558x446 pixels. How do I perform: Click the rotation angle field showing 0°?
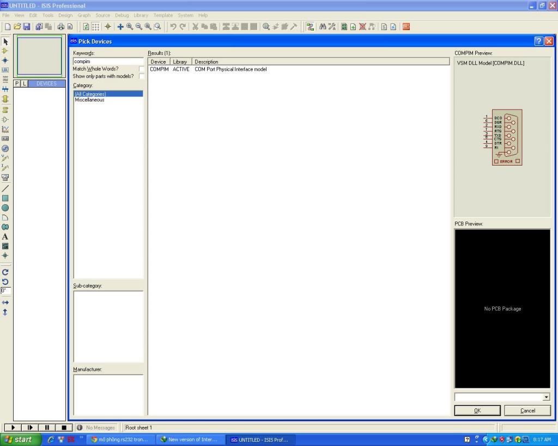(x=5, y=291)
